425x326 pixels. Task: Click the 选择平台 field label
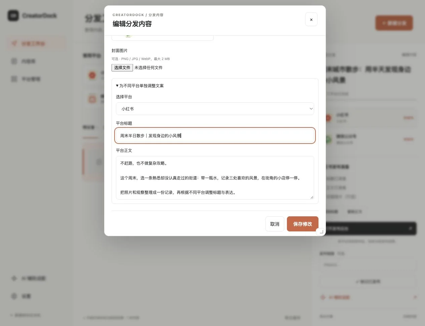[x=124, y=97]
